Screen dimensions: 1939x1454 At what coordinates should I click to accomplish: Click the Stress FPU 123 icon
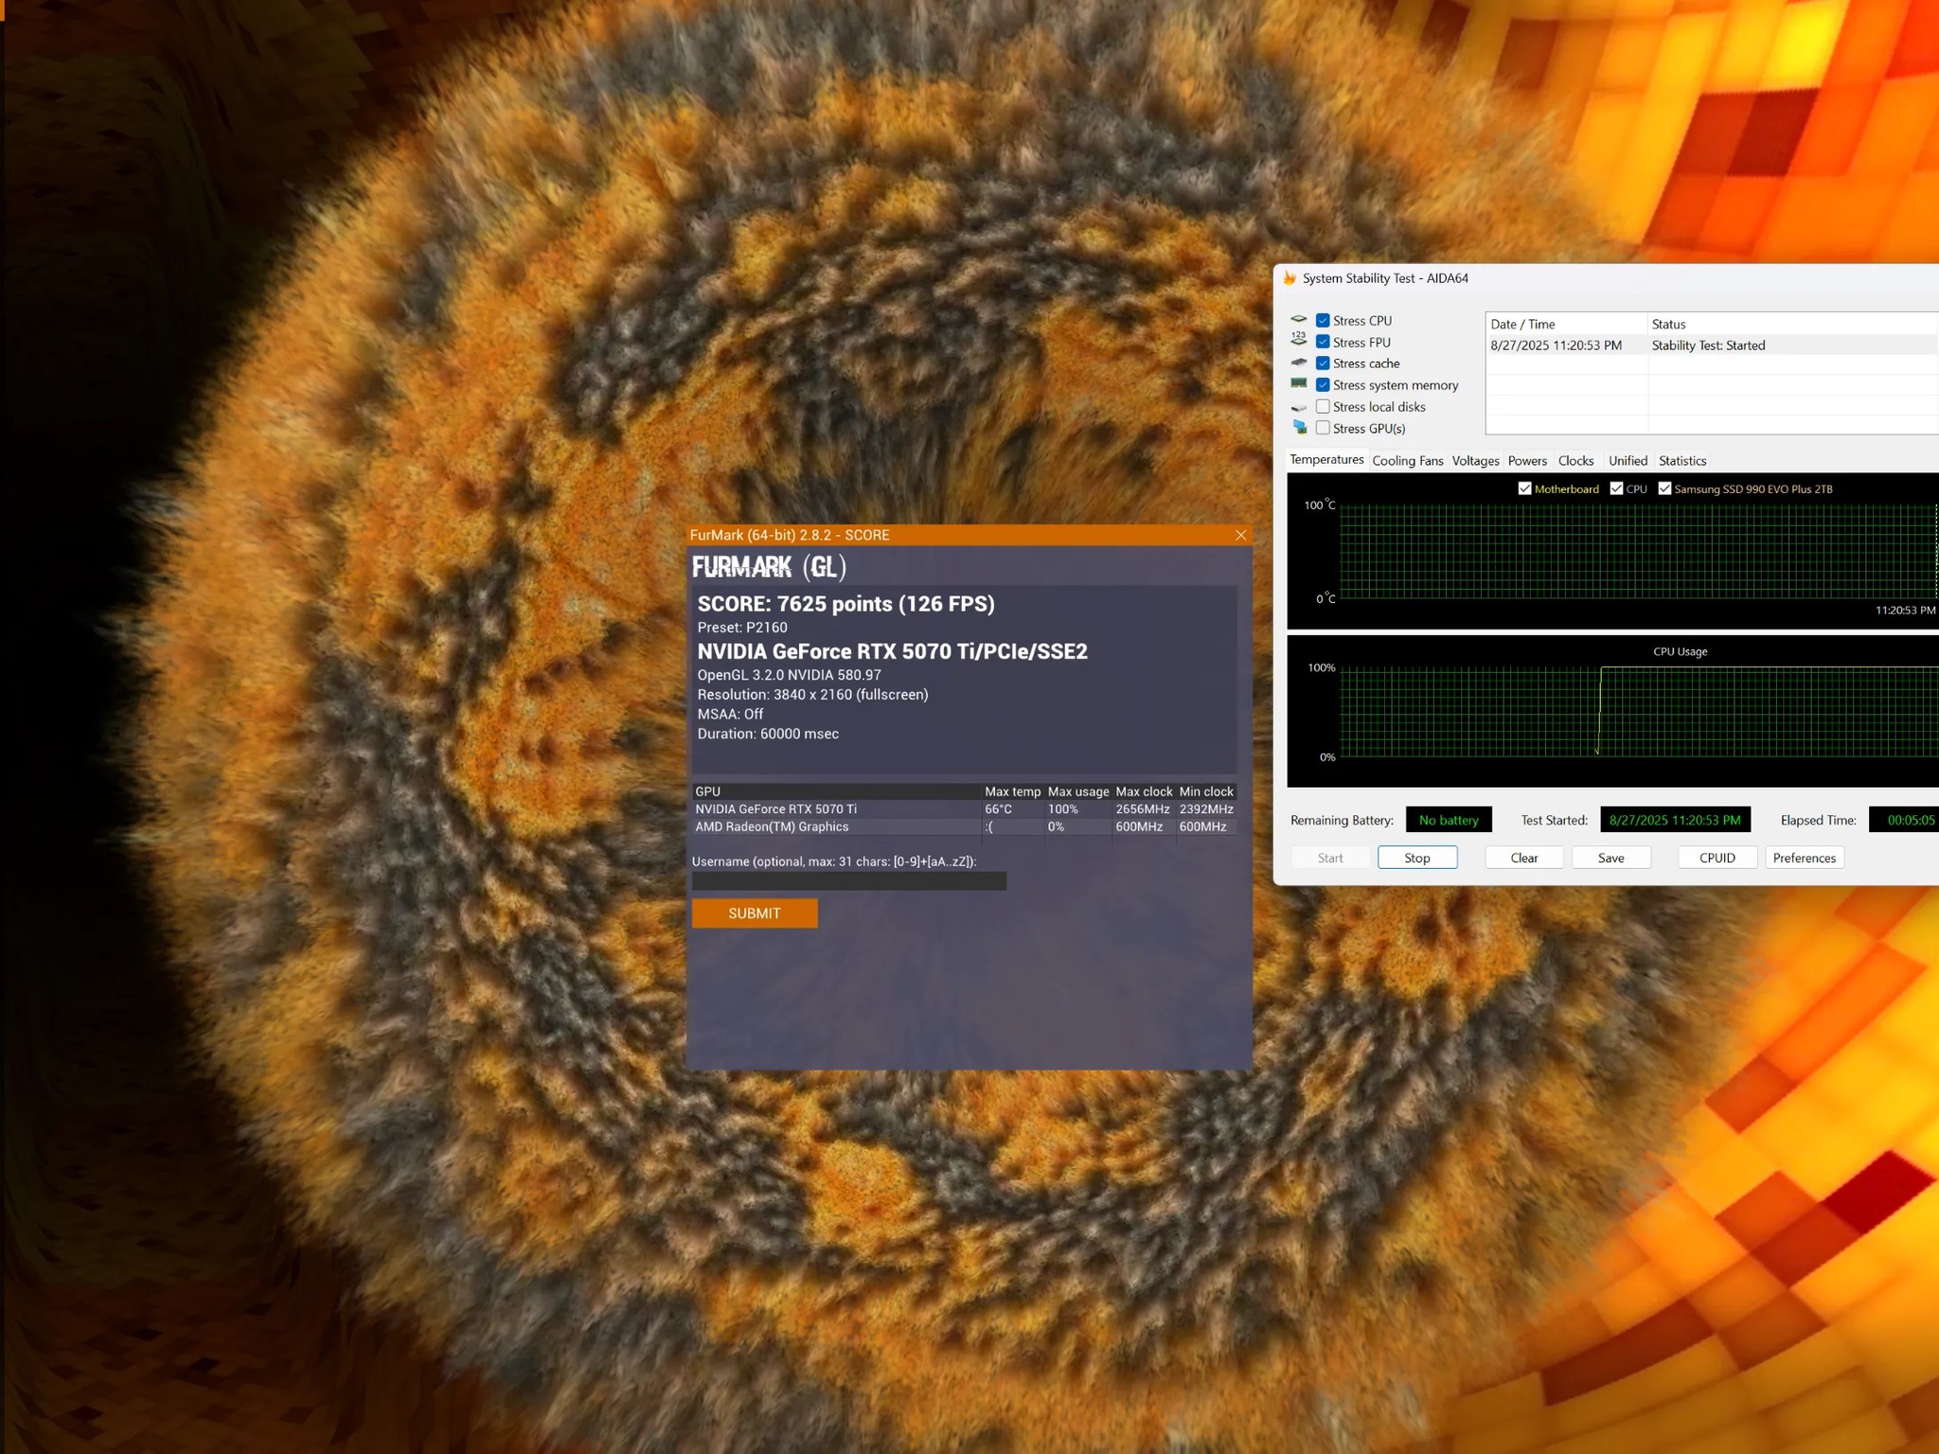(x=1299, y=341)
